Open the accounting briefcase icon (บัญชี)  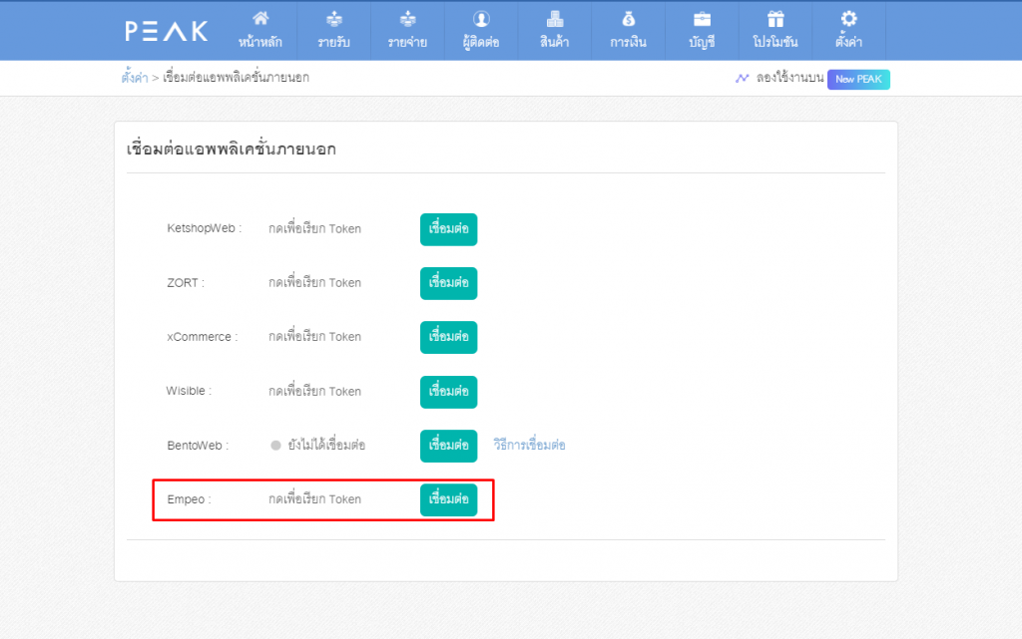point(702,19)
